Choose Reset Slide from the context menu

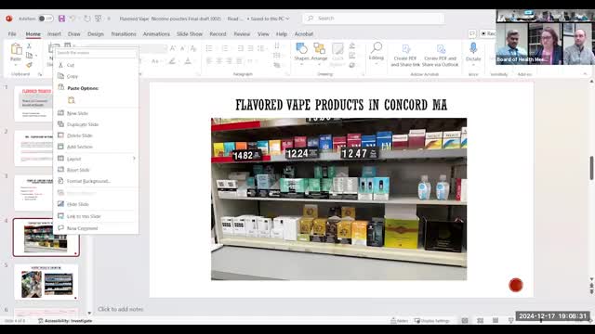click(x=96, y=170)
